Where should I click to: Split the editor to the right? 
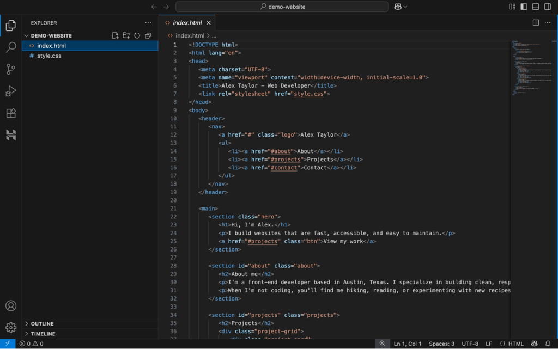pos(536,23)
